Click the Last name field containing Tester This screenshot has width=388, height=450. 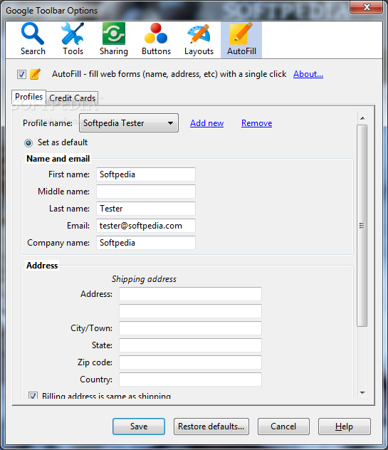[146, 209]
